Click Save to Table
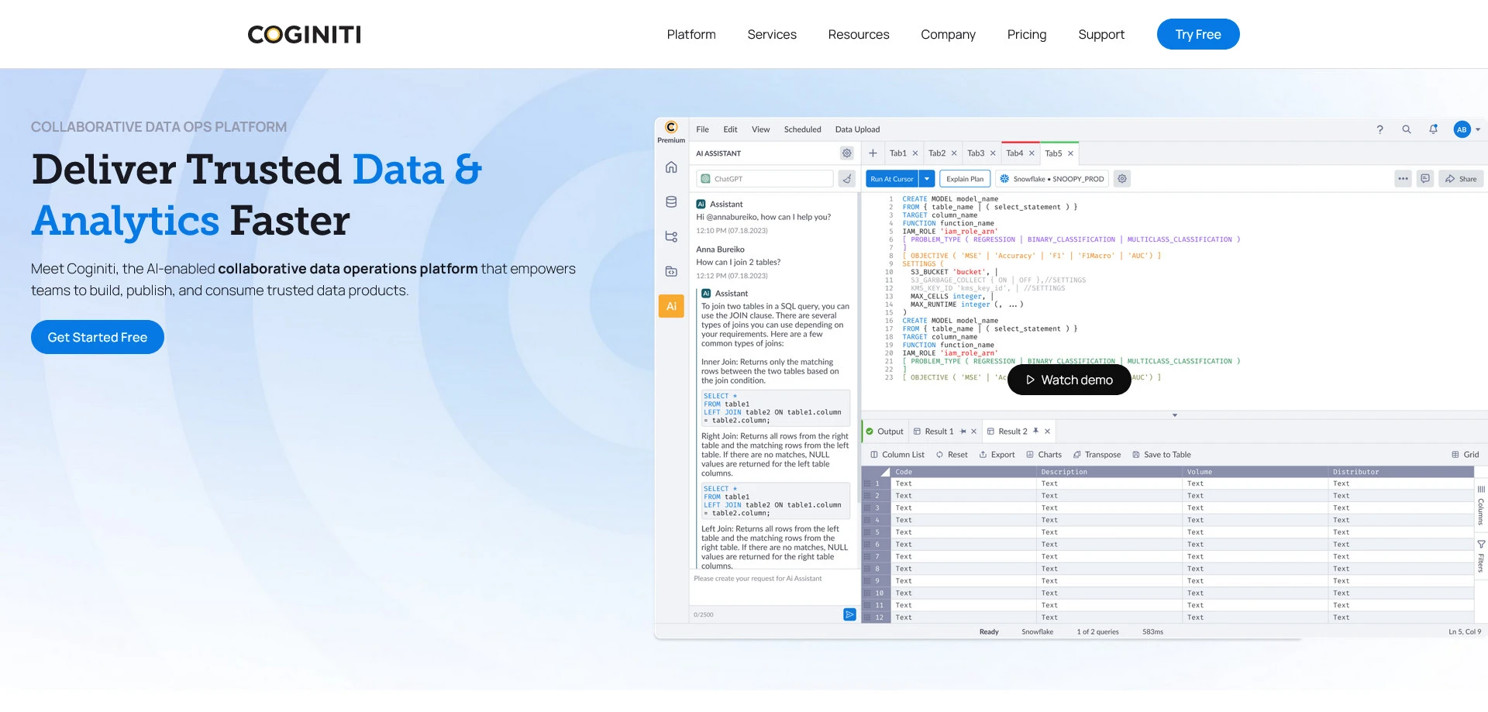The width and height of the screenshot is (1488, 712). 1162,455
